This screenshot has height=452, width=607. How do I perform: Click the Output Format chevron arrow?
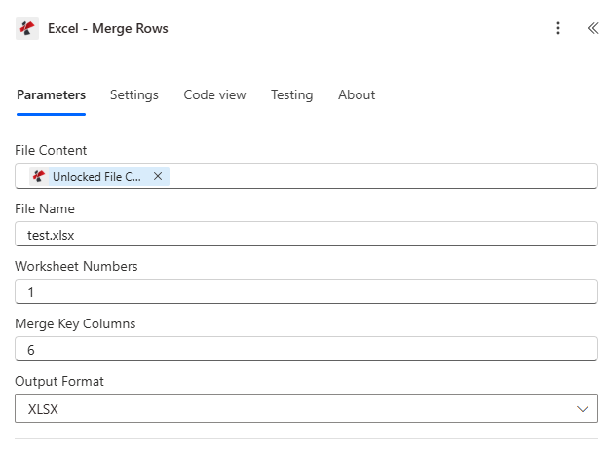(x=583, y=409)
